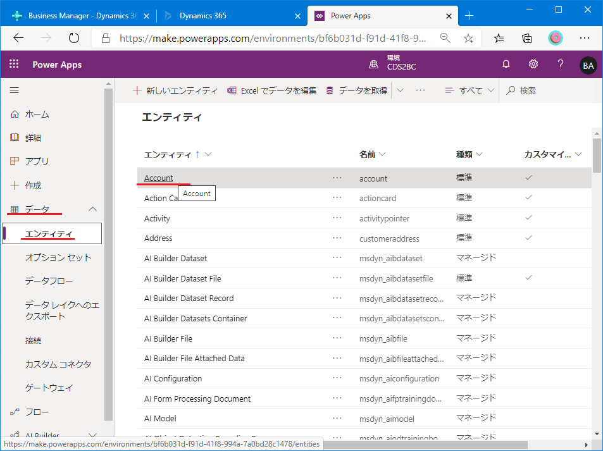Image resolution: width=603 pixels, height=451 pixels.
Task: Open more options for Address row
Action: [337, 238]
